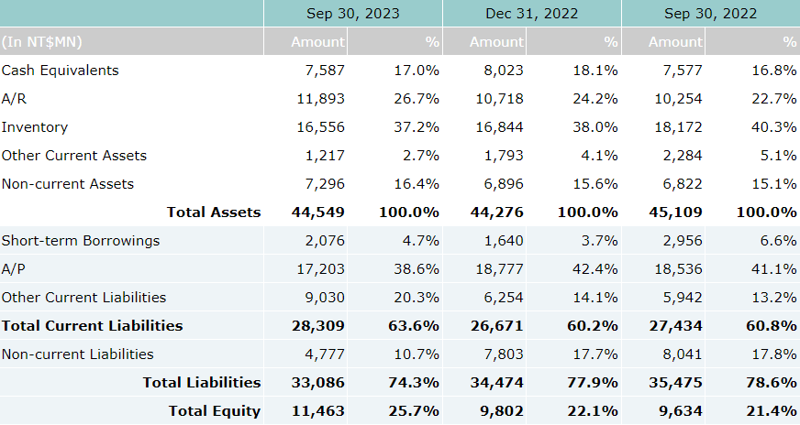
Task: Click the Other Current Liabilities row label
Action: point(83,298)
